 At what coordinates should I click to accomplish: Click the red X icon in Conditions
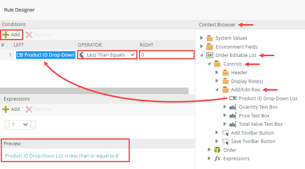click(x=29, y=35)
